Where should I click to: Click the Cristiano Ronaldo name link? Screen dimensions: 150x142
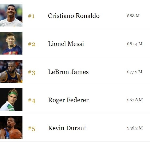[74, 16]
